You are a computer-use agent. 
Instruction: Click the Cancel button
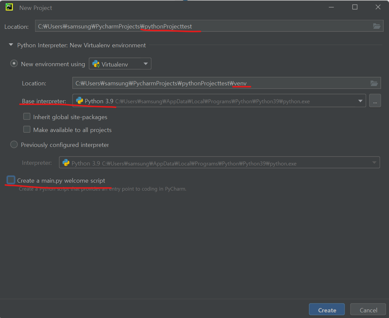coord(368,310)
